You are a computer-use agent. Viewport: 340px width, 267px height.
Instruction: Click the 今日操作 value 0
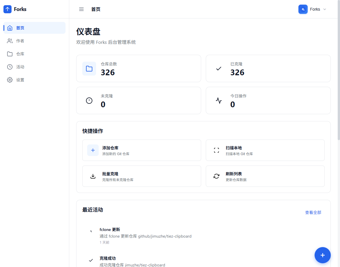[x=232, y=105]
